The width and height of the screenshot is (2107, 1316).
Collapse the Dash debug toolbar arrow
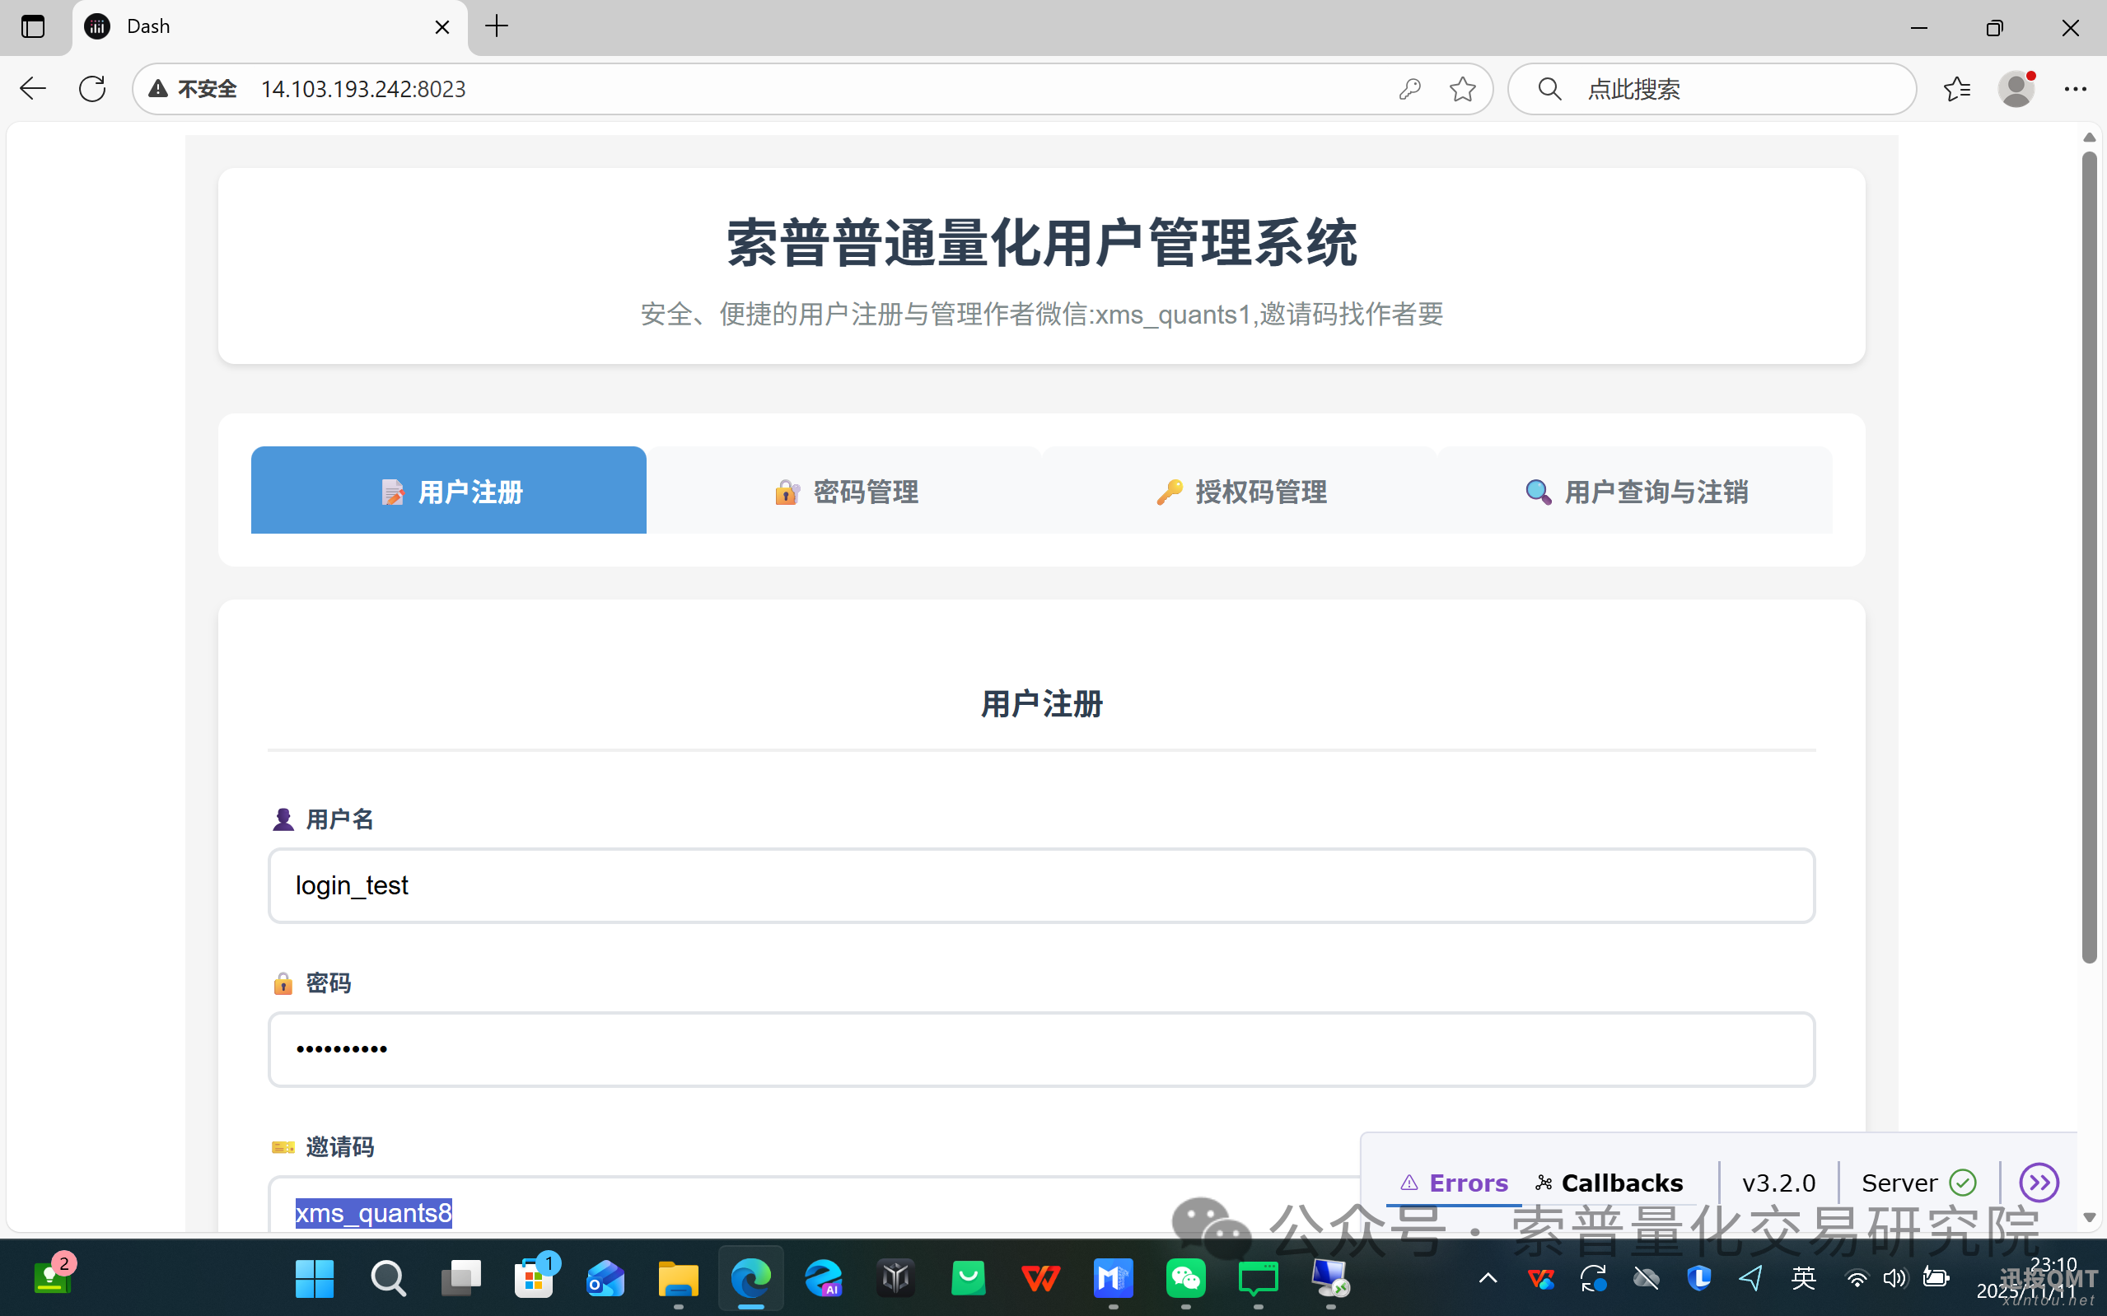pos(2039,1182)
